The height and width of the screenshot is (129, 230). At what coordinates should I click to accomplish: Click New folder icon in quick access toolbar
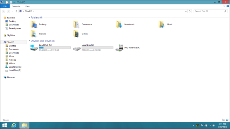pyautogui.click(x=11, y=2)
